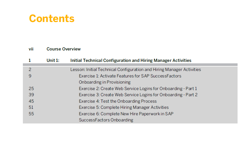Click page number 9
Viewport: 249px width, 161px height.
pyautogui.click(x=30, y=76)
